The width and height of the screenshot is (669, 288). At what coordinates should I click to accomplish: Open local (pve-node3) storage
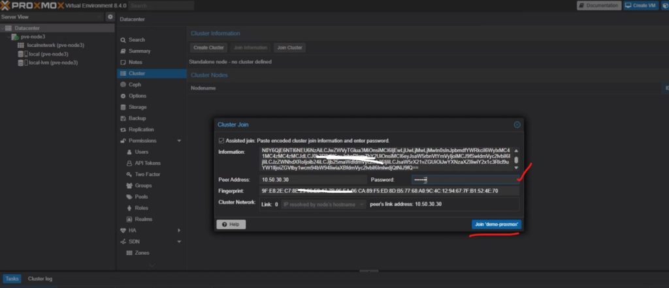48,54
